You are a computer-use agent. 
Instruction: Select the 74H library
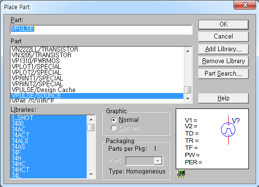(49, 159)
